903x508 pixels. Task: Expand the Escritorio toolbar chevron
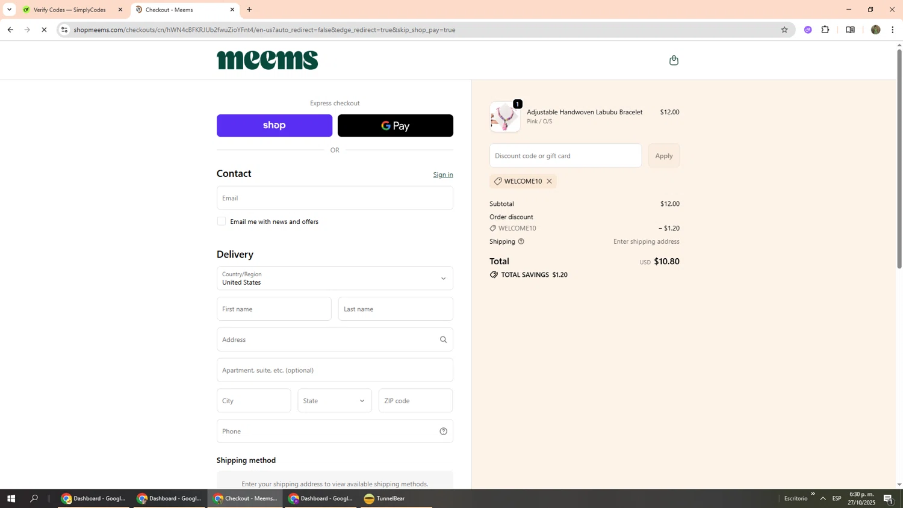[813, 494]
